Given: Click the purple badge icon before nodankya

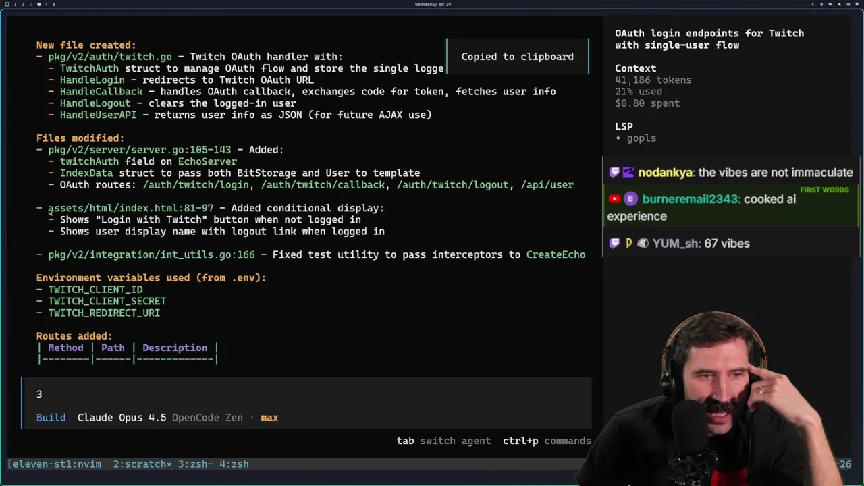Looking at the screenshot, I should pos(628,173).
